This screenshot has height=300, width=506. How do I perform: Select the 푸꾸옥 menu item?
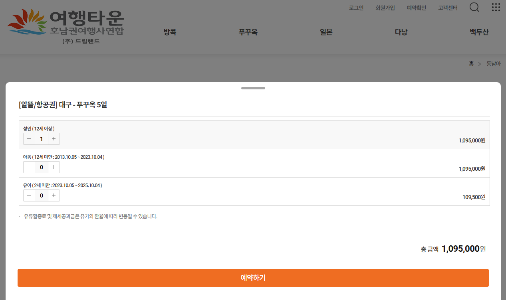coord(248,32)
